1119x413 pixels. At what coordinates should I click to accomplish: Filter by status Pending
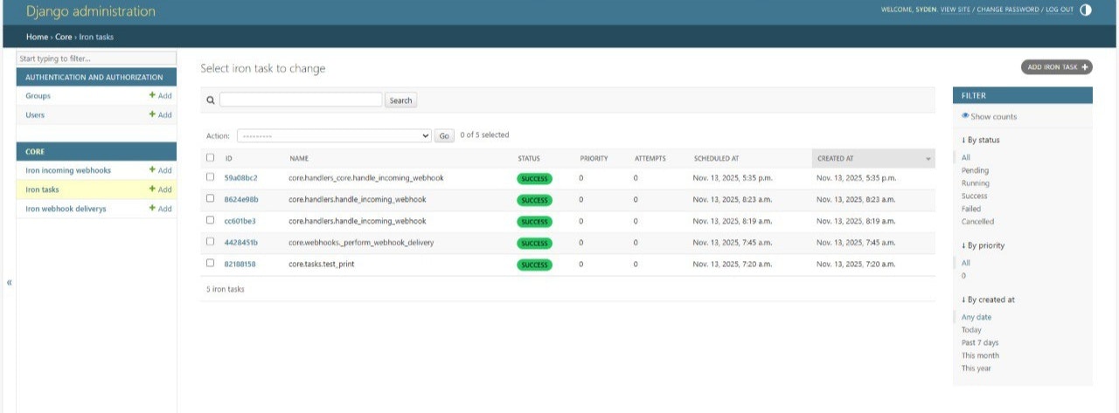[976, 170]
